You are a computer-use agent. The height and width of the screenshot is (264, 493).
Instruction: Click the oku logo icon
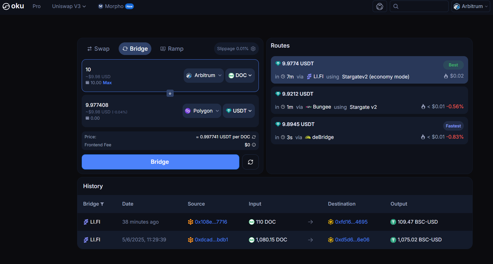coord(6,6)
